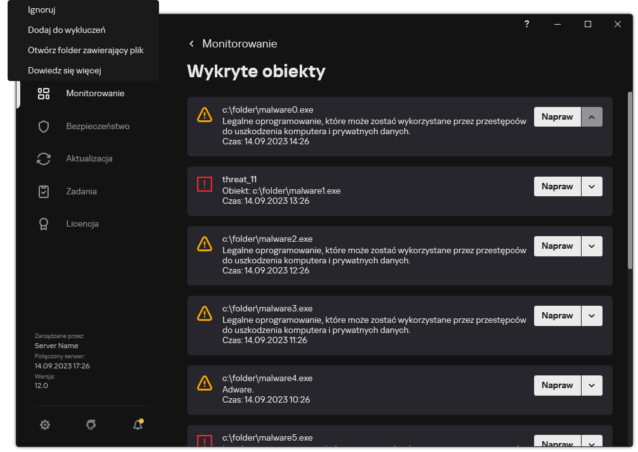Select the Bezpieczeństwo shield icon
638x452 pixels.
point(43,126)
